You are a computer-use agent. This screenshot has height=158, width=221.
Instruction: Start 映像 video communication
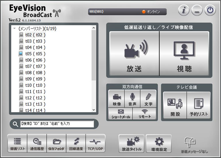point(117,98)
